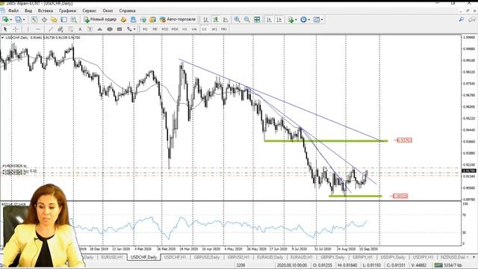Open the Справка menu

128,10
